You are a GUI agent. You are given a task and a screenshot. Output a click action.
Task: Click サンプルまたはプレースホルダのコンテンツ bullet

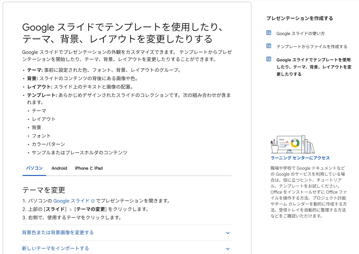click(x=80, y=153)
